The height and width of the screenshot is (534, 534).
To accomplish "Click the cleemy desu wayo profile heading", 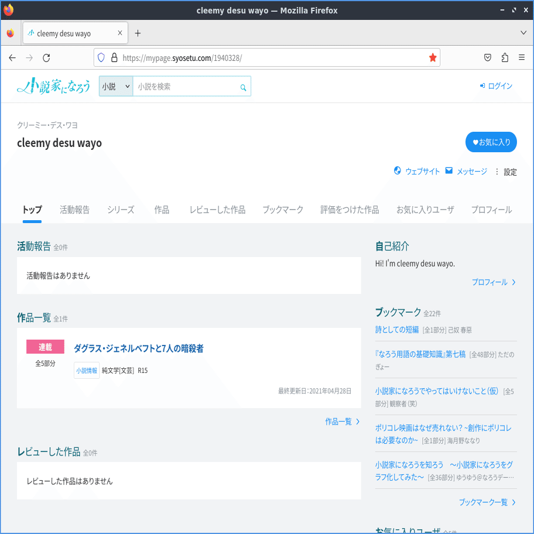I will pos(59,143).
